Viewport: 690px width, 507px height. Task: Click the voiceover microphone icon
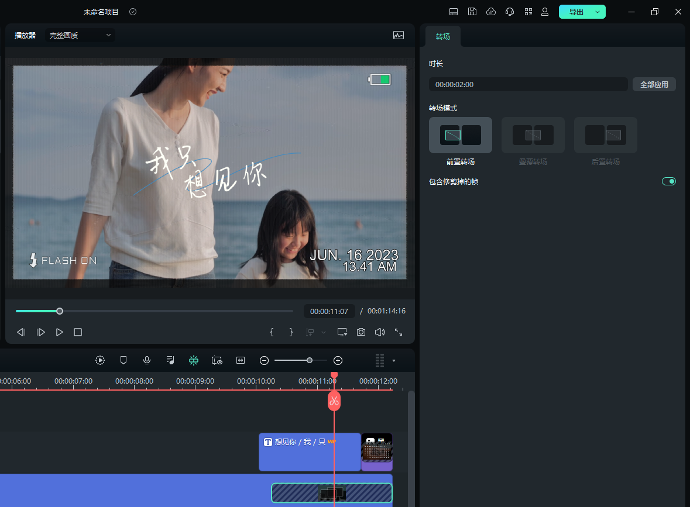pos(147,360)
